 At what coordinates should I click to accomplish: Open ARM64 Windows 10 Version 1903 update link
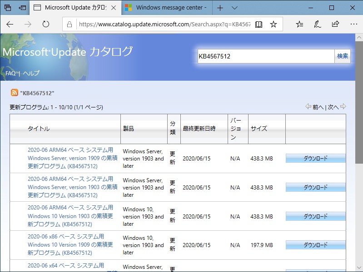[x=70, y=216]
